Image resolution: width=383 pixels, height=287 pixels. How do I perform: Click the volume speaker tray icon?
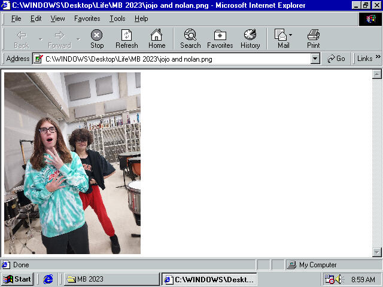coord(339,279)
